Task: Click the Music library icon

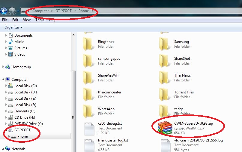Action: [x=10, y=41]
